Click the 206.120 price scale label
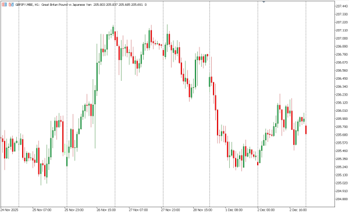 click(x=341, y=102)
